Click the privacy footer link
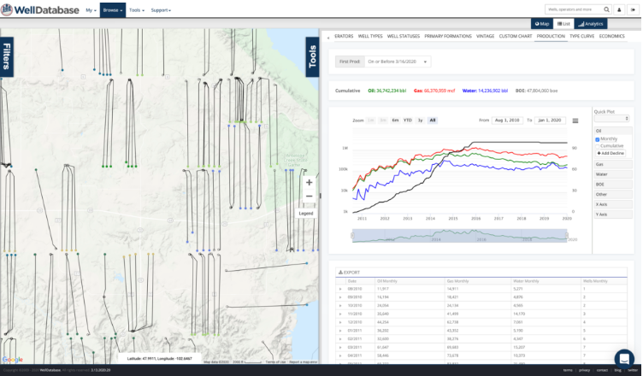The image size is (643, 376). click(x=584, y=370)
